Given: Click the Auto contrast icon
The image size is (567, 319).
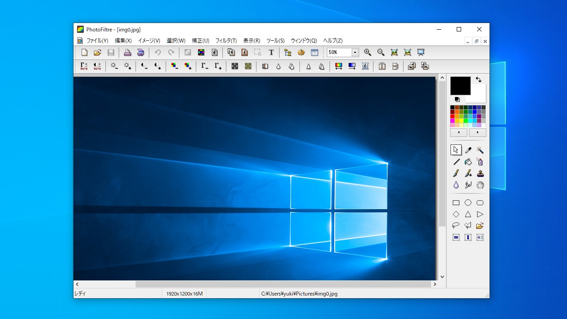Looking at the screenshot, I should point(97,66).
